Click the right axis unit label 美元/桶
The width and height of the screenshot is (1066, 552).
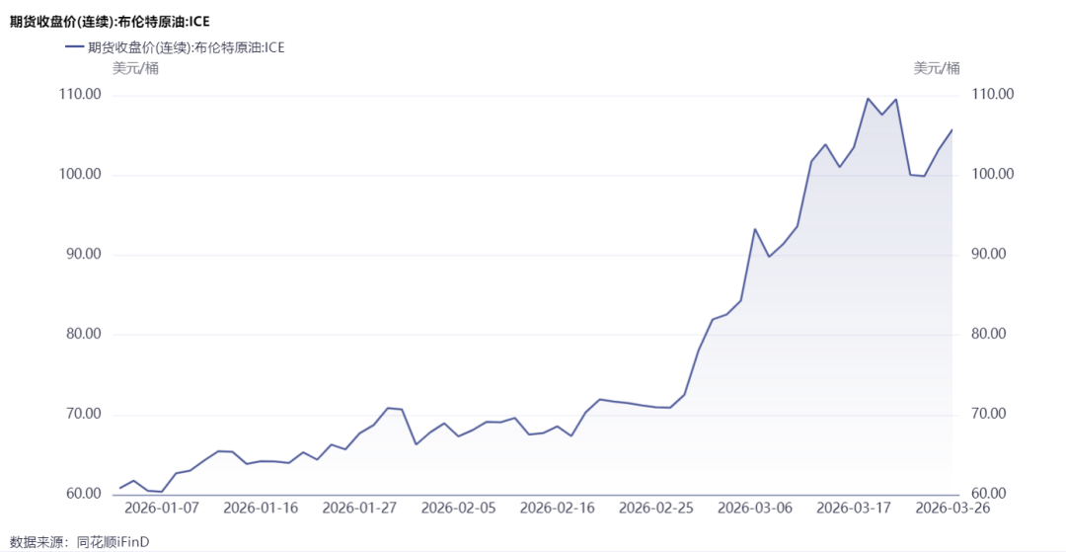click(x=937, y=68)
